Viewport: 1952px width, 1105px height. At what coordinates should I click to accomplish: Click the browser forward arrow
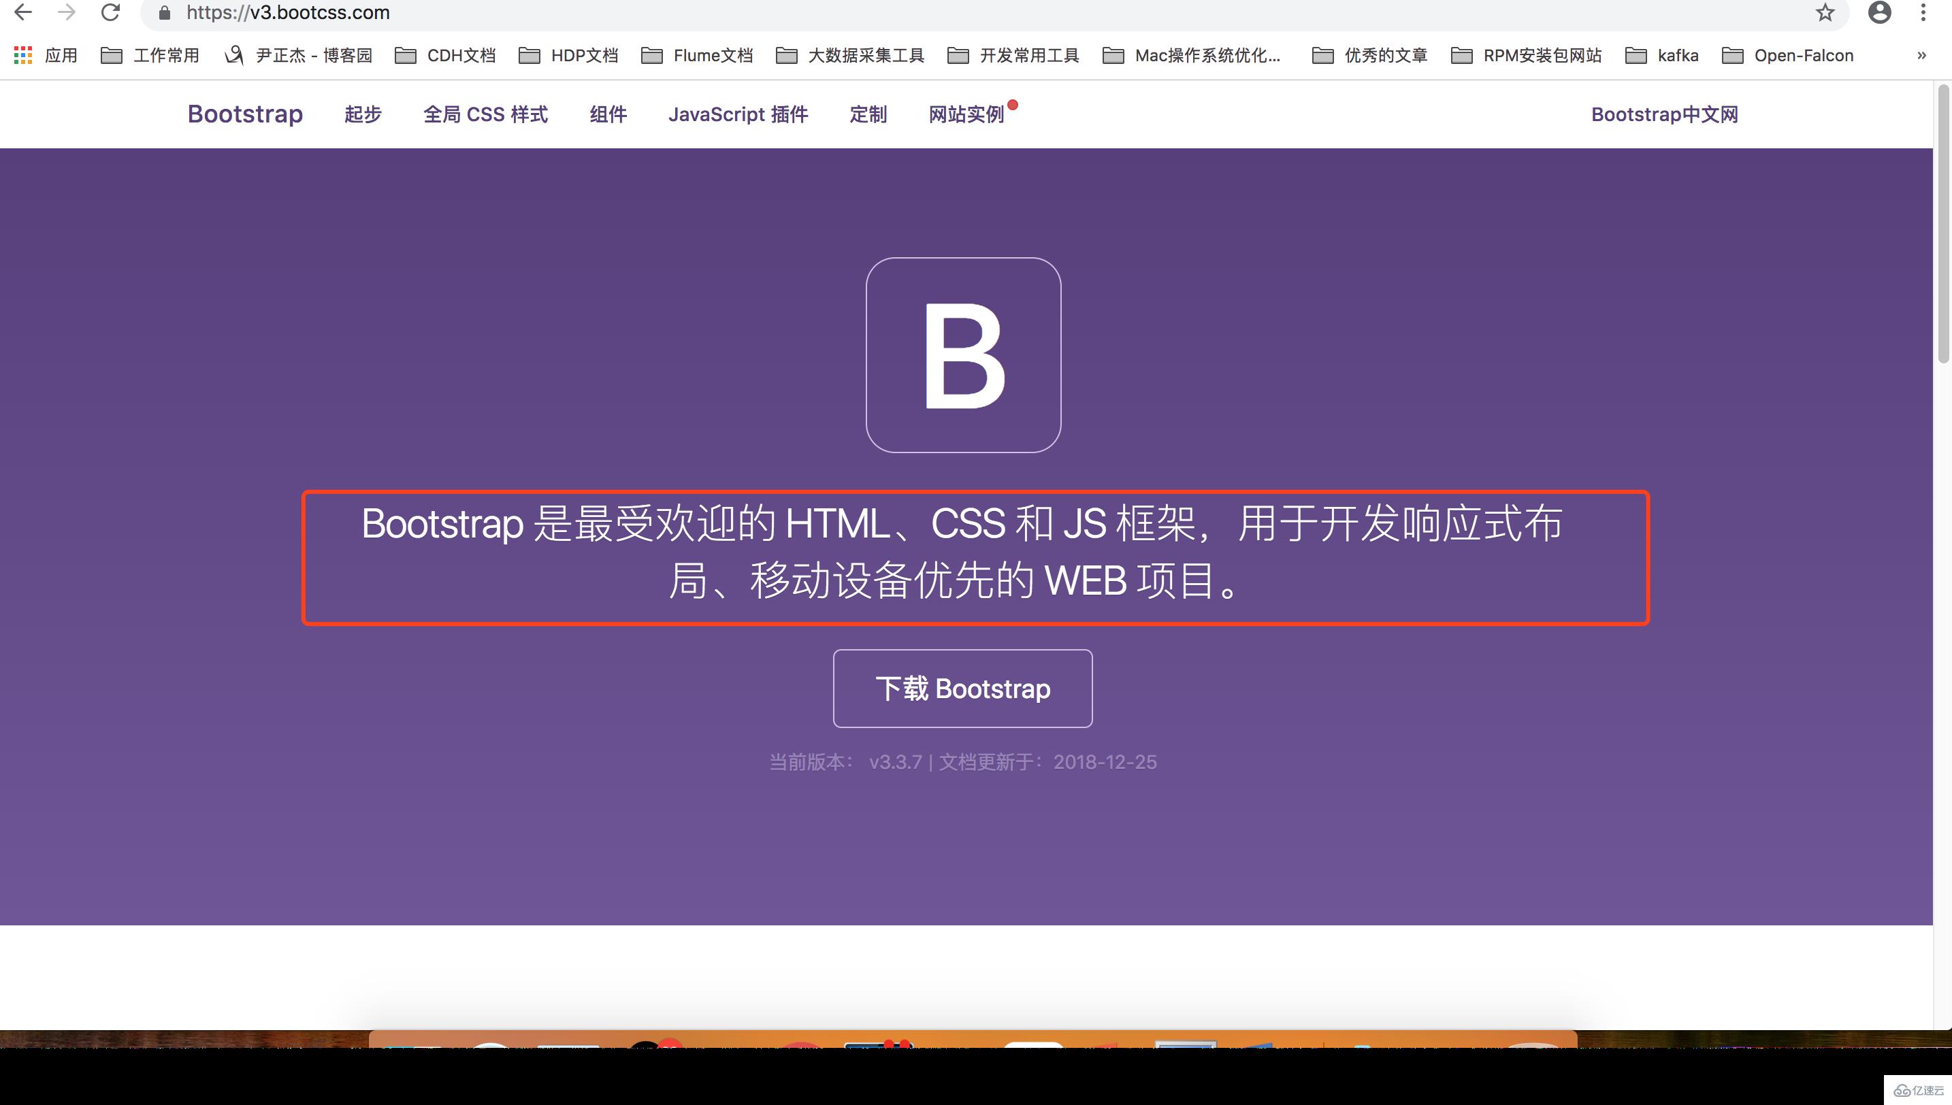(x=67, y=12)
